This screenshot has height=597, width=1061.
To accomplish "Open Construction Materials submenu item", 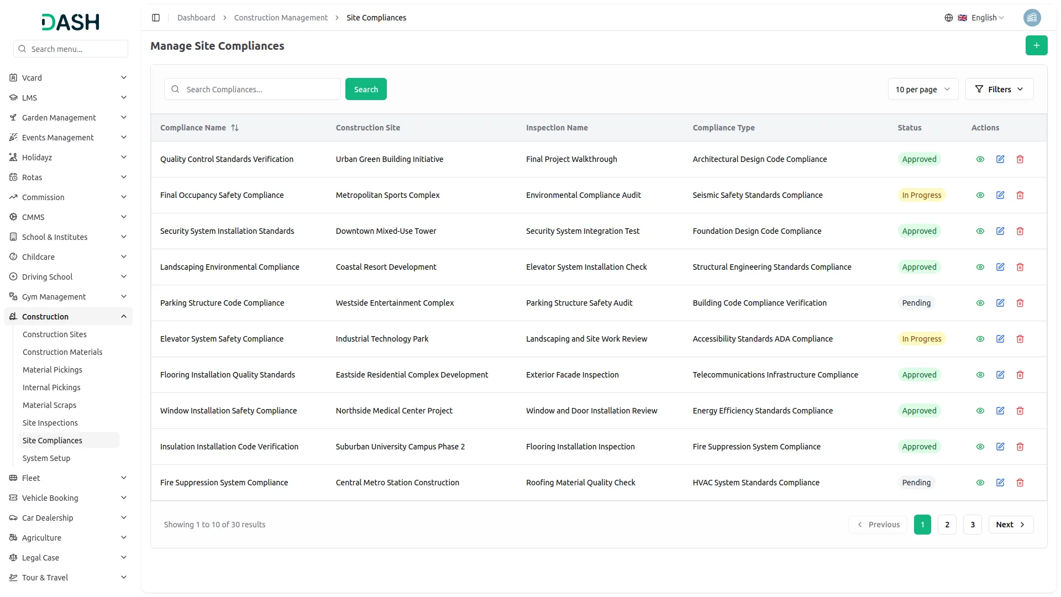I will (x=62, y=352).
